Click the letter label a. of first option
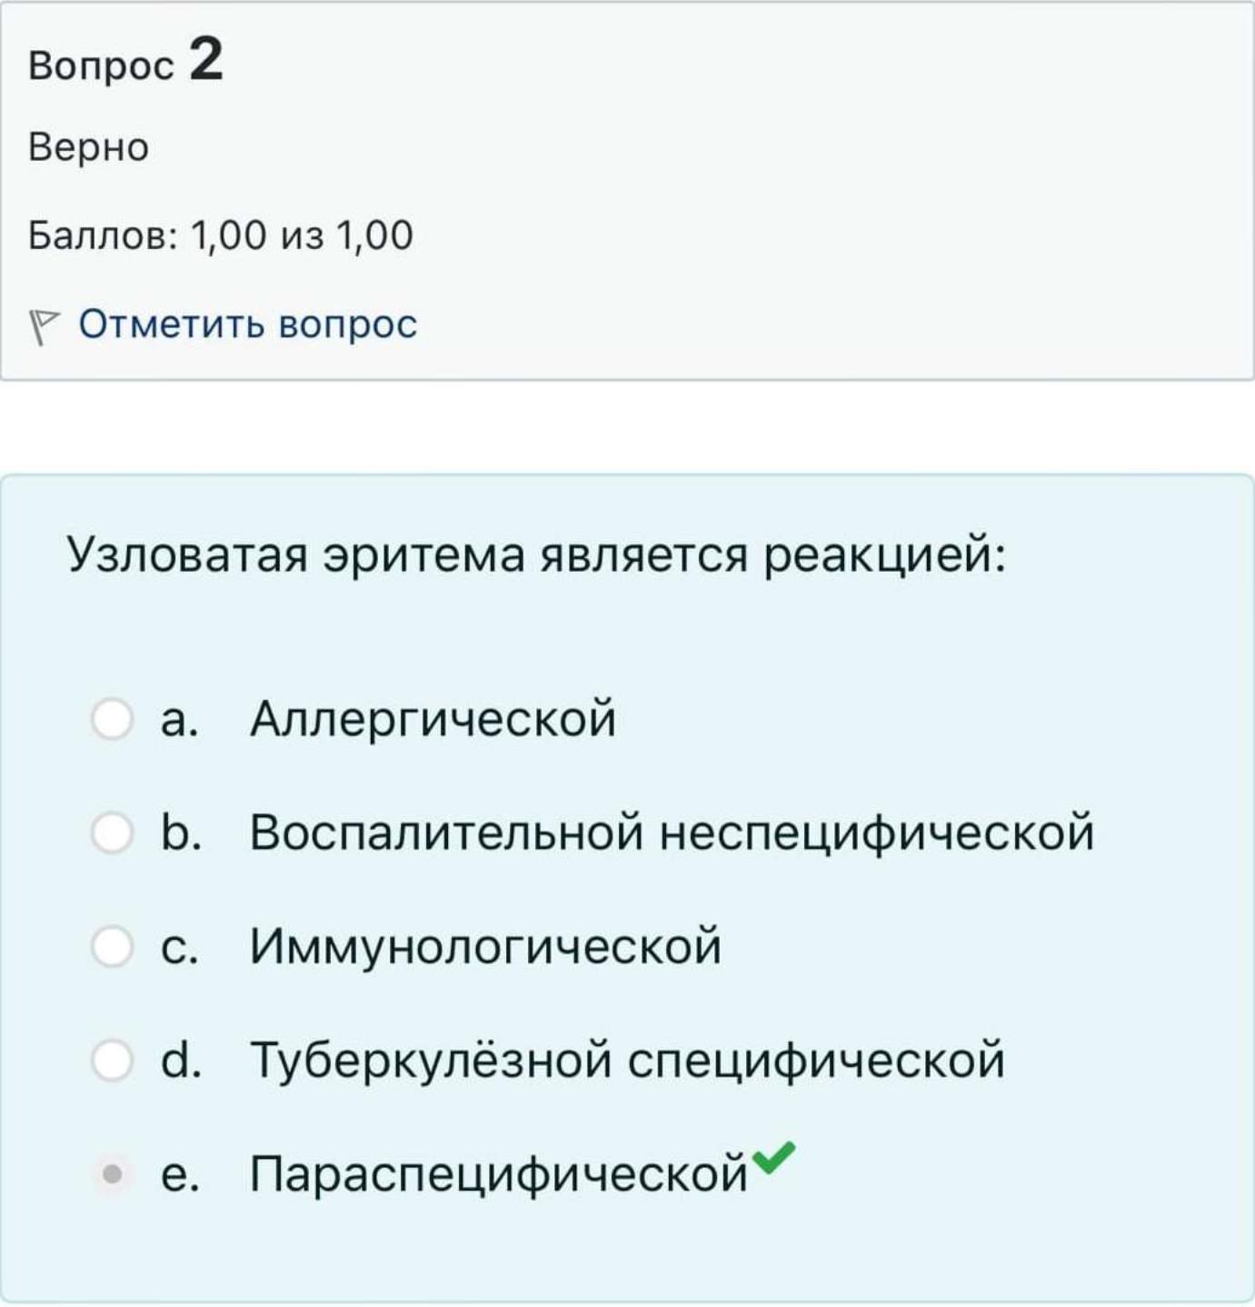 tap(179, 720)
